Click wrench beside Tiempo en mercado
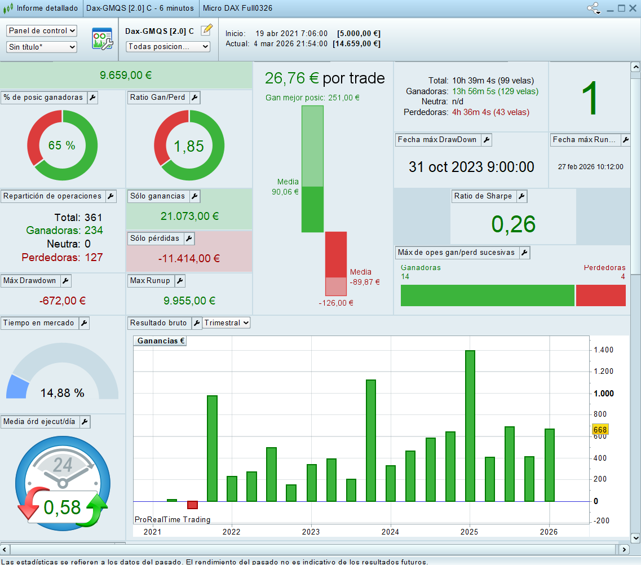This screenshot has width=641, height=565. tap(83, 323)
